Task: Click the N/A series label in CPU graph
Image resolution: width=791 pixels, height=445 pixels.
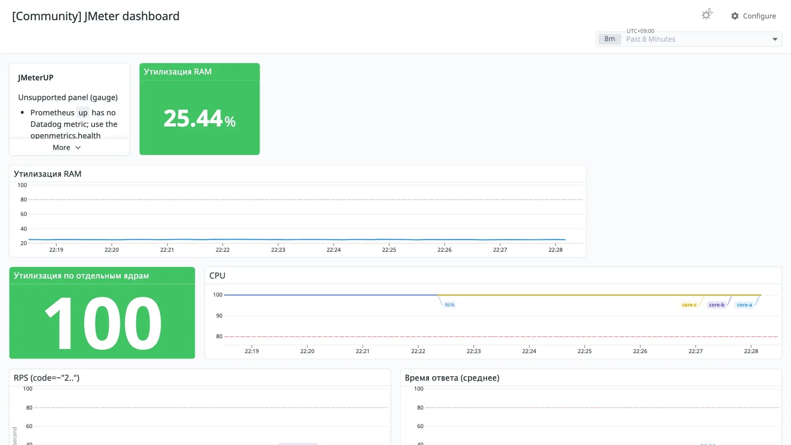Action: click(449, 305)
